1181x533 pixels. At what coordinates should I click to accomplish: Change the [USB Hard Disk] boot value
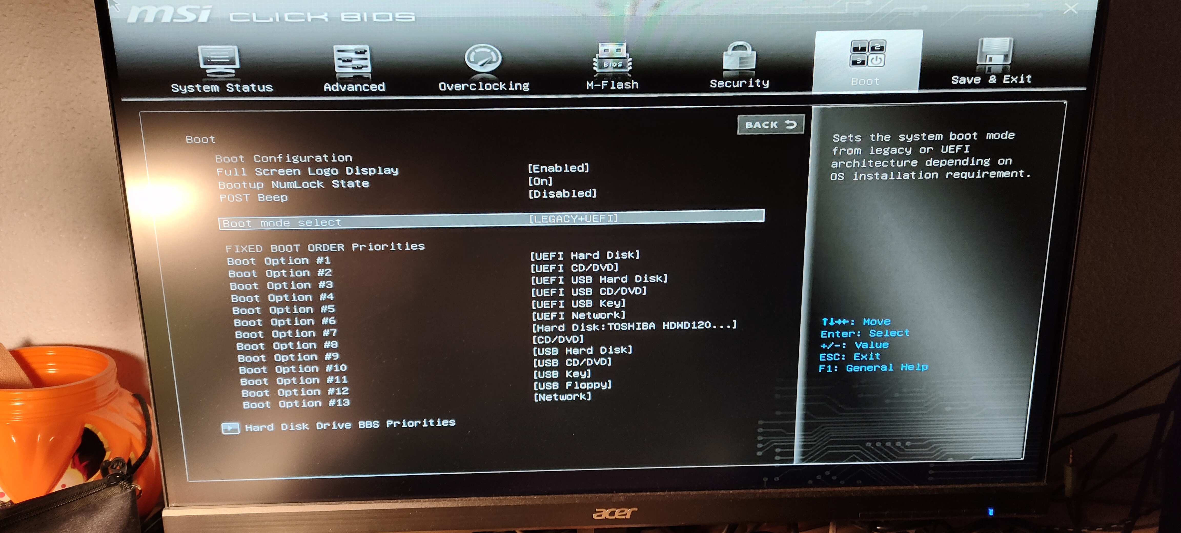(x=582, y=351)
